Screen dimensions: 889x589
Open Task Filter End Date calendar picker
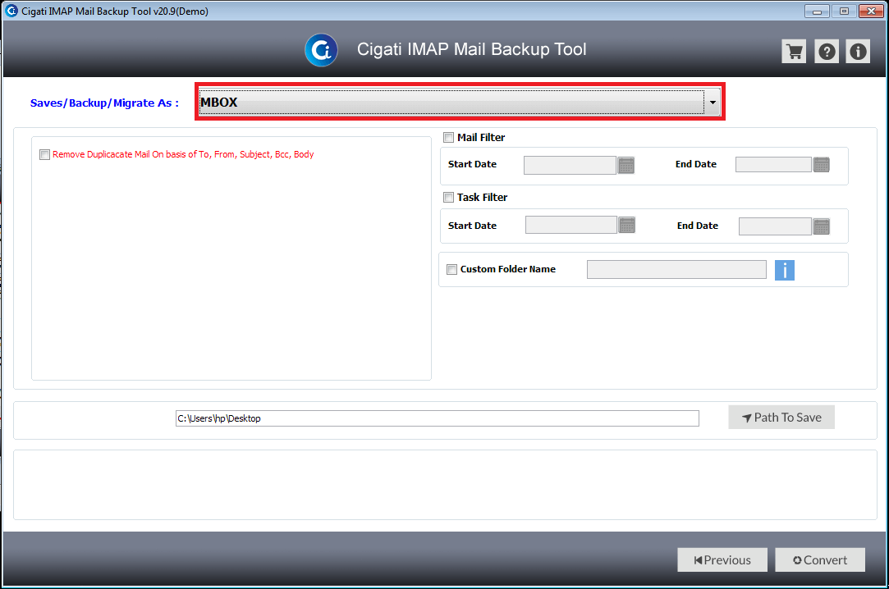tap(822, 226)
